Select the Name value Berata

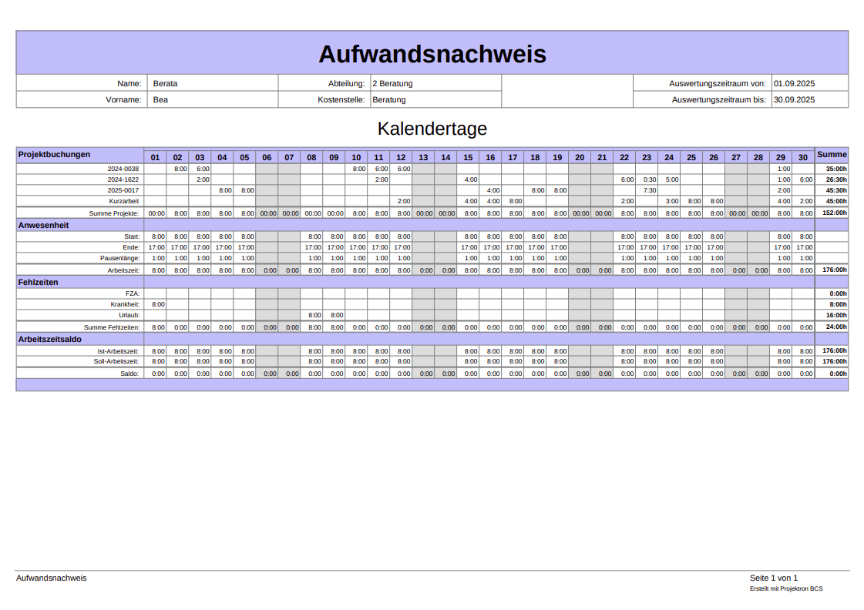(166, 83)
